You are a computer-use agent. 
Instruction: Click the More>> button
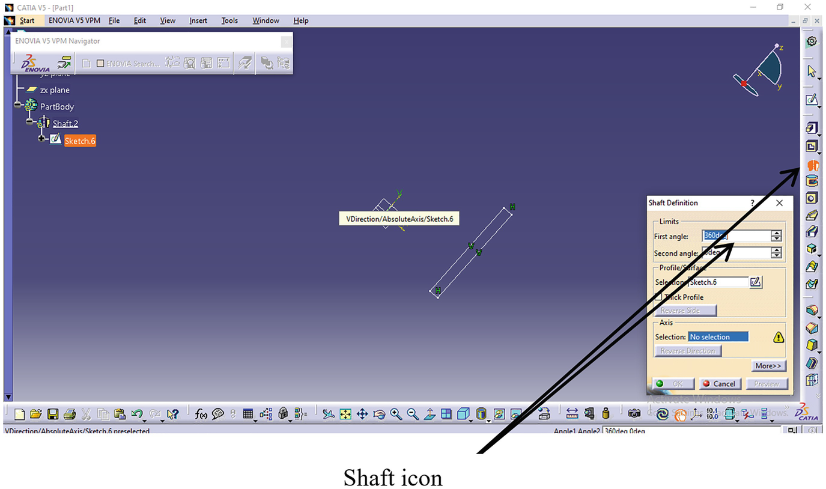[x=768, y=366]
